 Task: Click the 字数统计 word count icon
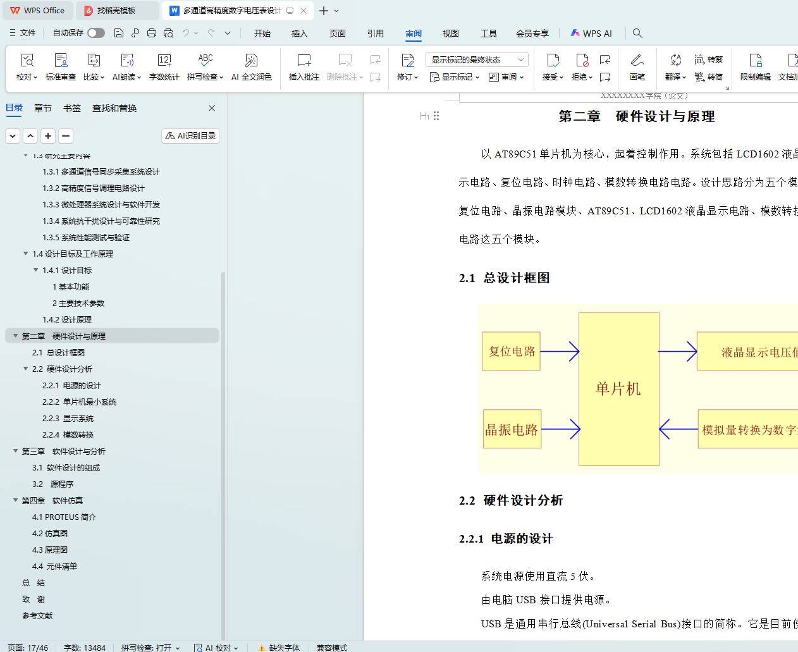point(164,61)
